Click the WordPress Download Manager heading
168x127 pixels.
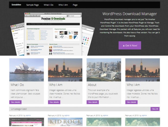click(x=130, y=14)
